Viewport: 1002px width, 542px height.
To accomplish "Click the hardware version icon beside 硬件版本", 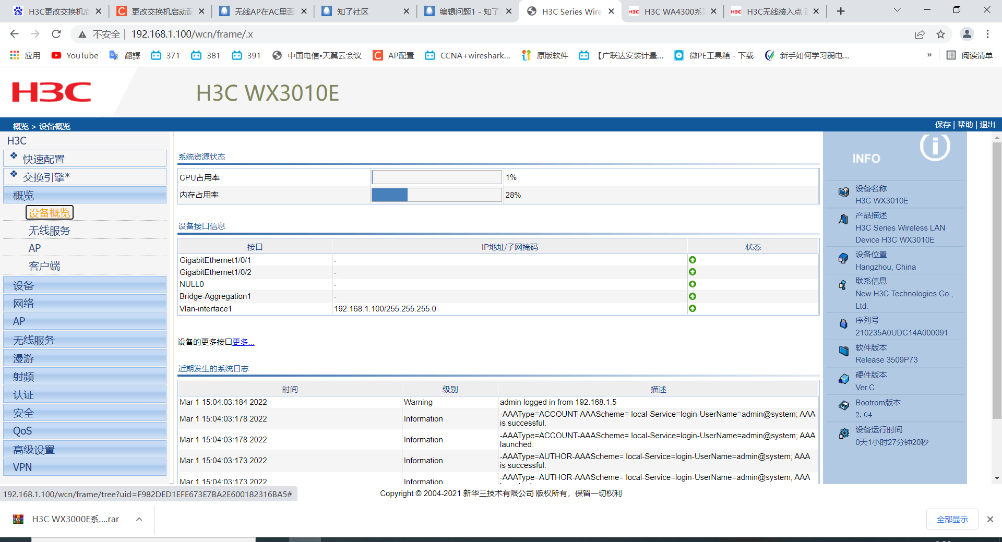I will [843, 379].
